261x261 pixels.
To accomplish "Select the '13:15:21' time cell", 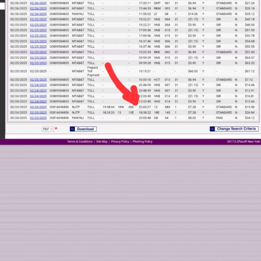I will 145,71.
